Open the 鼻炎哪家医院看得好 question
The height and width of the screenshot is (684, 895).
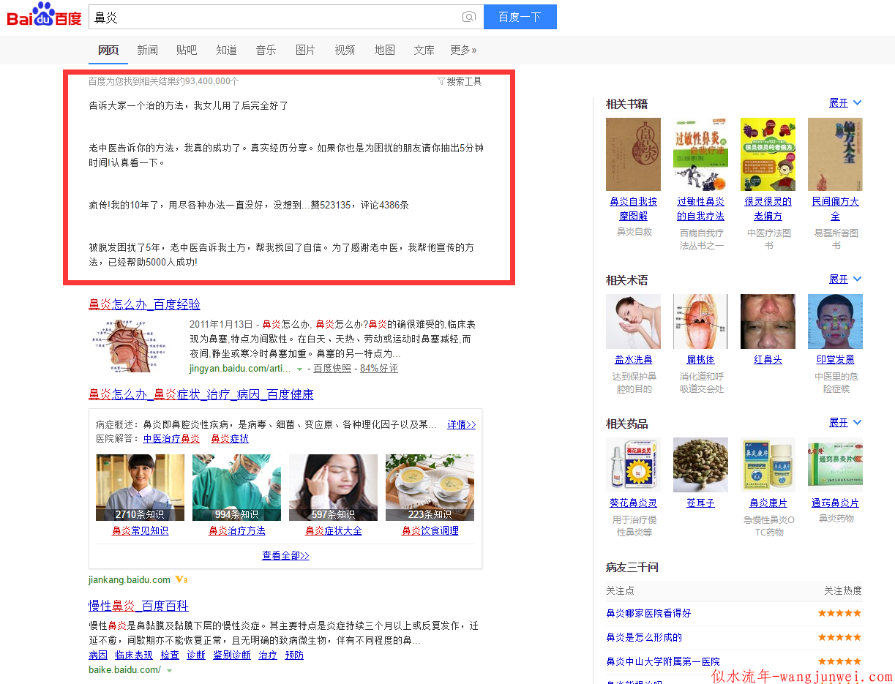click(648, 613)
